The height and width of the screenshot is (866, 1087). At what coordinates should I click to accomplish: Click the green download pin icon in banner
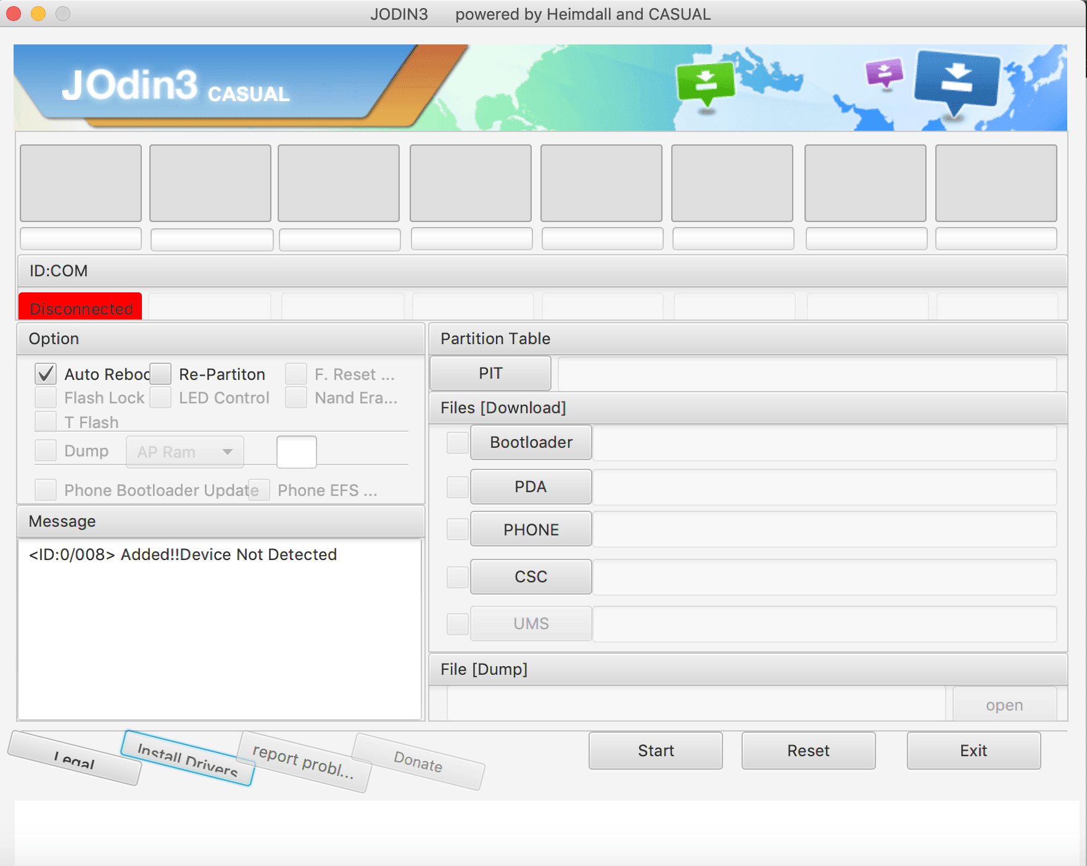pyautogui.click(x=706, y=86)
